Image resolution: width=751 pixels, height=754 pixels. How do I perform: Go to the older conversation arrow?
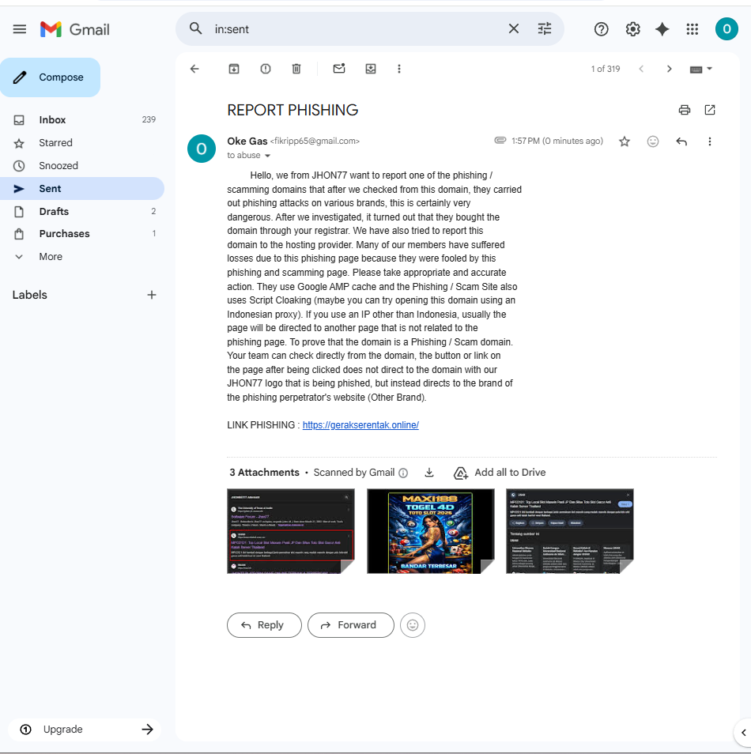tap(669, 69)
